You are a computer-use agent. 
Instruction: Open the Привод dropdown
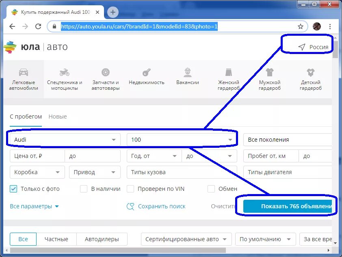click(x=95, y=172)
